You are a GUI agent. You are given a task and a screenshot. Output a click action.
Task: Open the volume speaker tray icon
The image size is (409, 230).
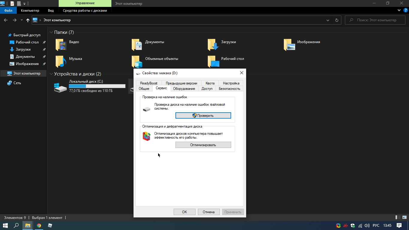[367, 225]
